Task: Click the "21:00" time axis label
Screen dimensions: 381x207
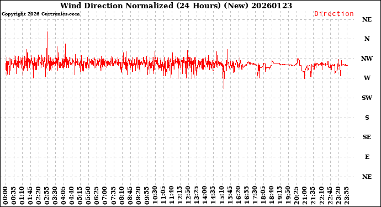Action: [x=304, y=196]
